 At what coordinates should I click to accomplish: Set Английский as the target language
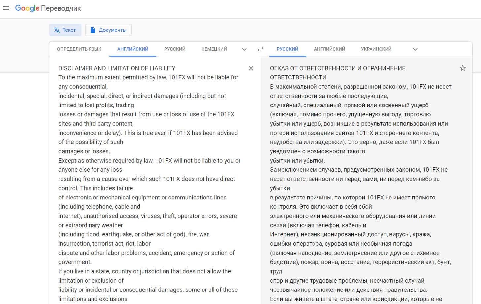[x=329, y=49]
